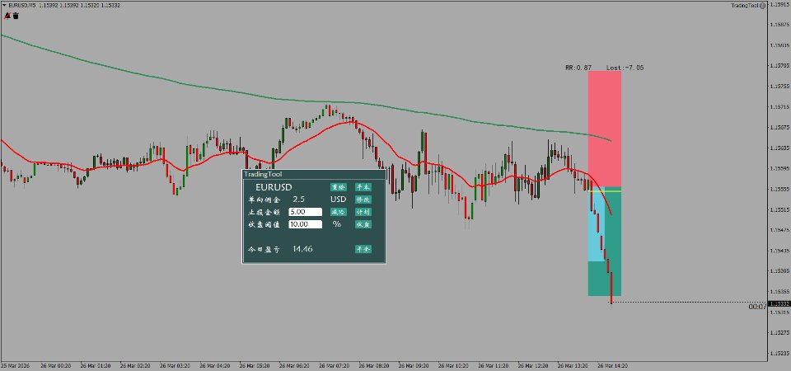Click the 恢复 button beside the % sign
The height and width of the screenshot is (371, 791).
(x=363, y=224)
